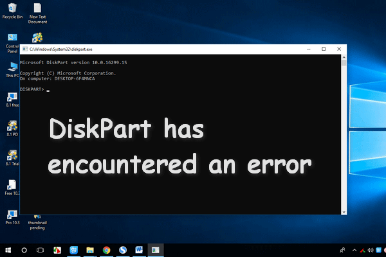Screen dimensions: 386x257
Task: Click the console scrollbar up arrow
Action: coord(344,57)
